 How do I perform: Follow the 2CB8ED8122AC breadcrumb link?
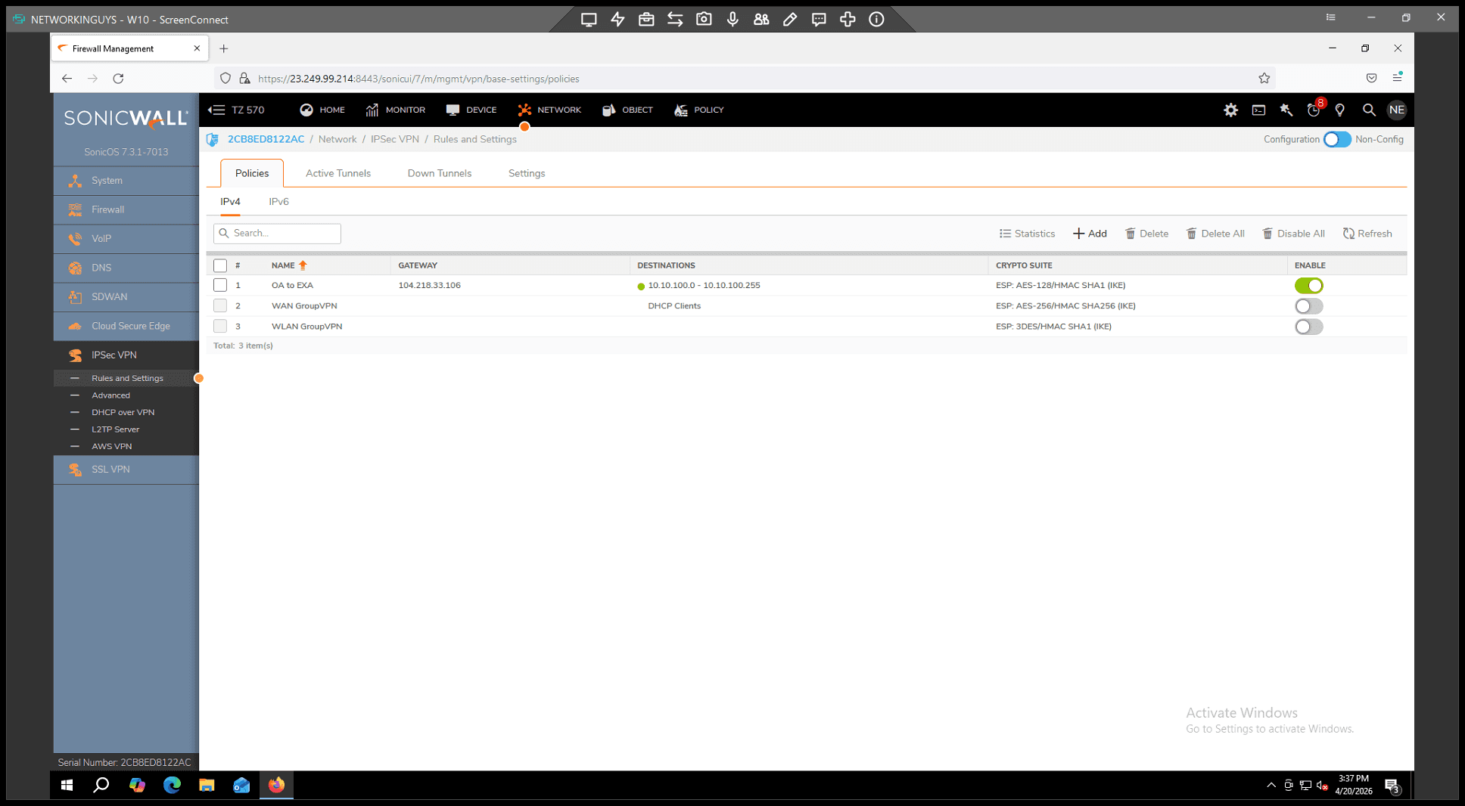tap(266, 139)
